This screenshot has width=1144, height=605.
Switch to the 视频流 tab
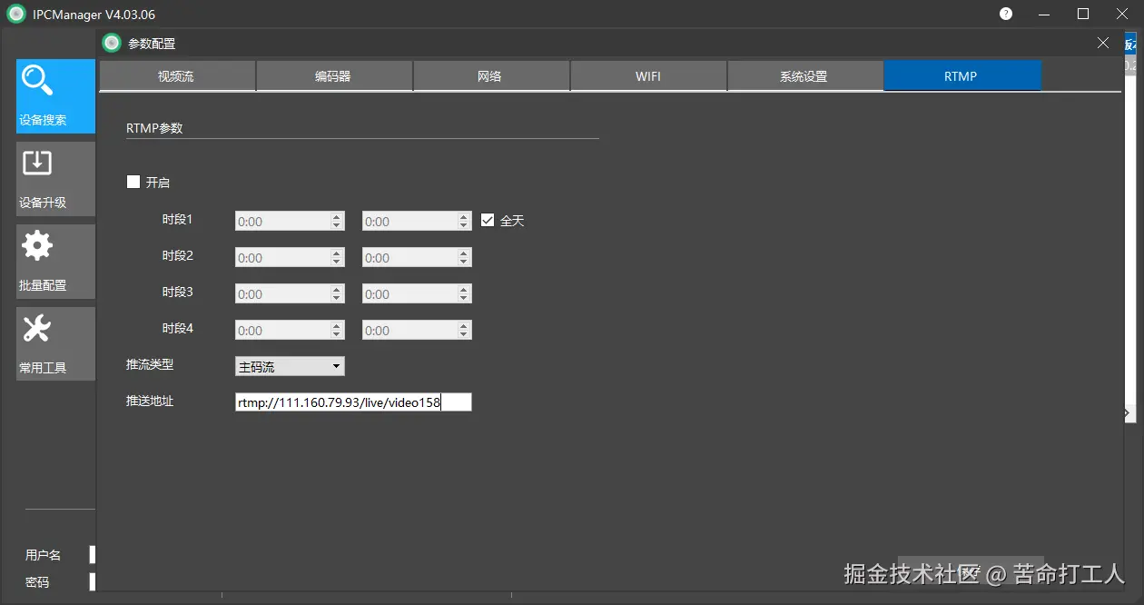click(176, 76)
